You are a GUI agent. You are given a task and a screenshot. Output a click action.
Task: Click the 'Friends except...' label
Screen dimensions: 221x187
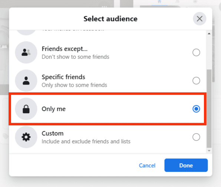(65, 49)
